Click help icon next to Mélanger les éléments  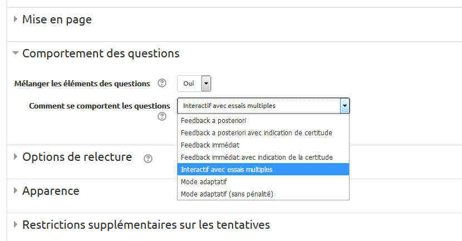click(x=162, y=83)
